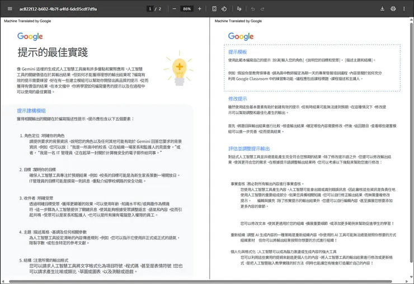Click the heading 修改提示
This screenshot has width=414, height=284.
[238, 99]
